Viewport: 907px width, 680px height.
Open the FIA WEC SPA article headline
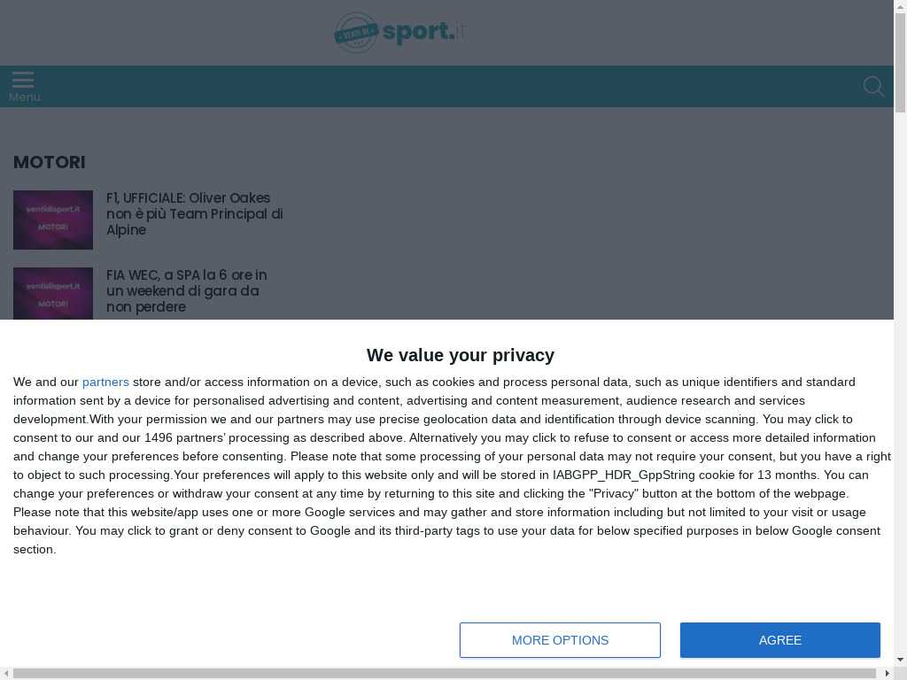(186, 290)
